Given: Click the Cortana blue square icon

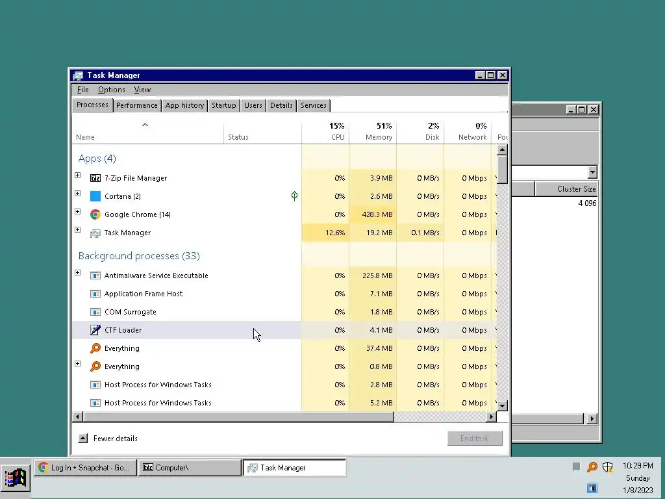Looking at the screenshot, I should click(x=95, y=196).
